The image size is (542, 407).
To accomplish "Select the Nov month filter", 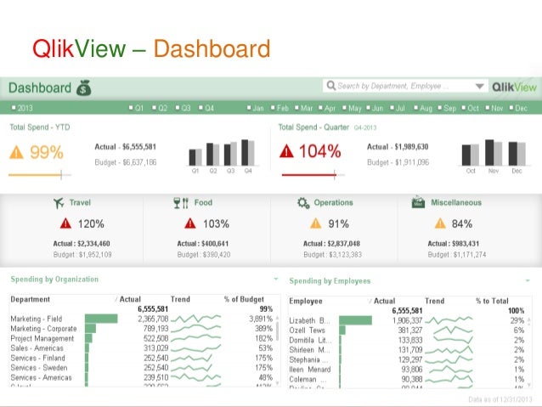I will point(494,108).
